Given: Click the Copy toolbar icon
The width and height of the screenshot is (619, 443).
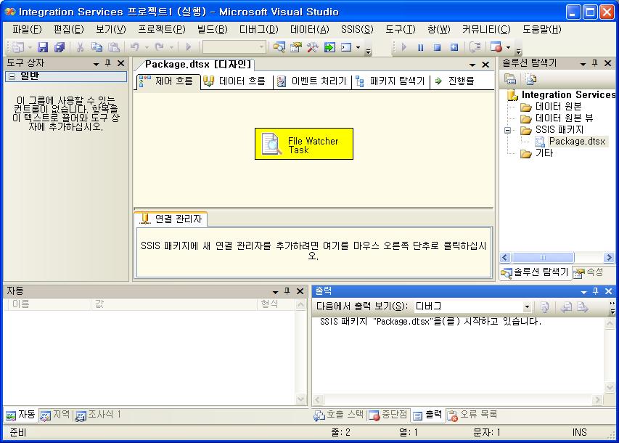Looking at the screenshot, I should pyautogui.click(x=97, y=47).
